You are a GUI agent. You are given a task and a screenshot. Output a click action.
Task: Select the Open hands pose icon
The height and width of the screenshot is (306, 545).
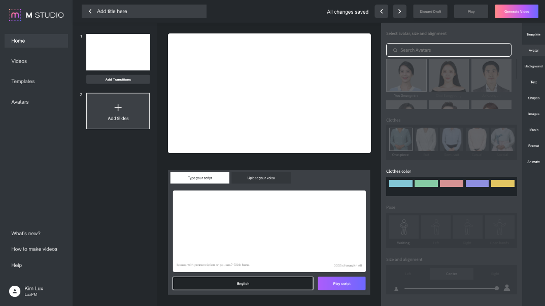tap(499, 227)
